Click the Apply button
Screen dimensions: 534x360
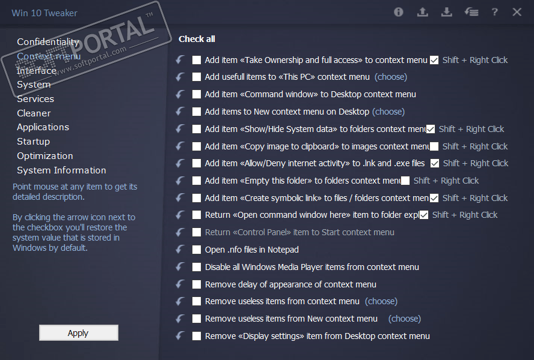coord(79,333)
